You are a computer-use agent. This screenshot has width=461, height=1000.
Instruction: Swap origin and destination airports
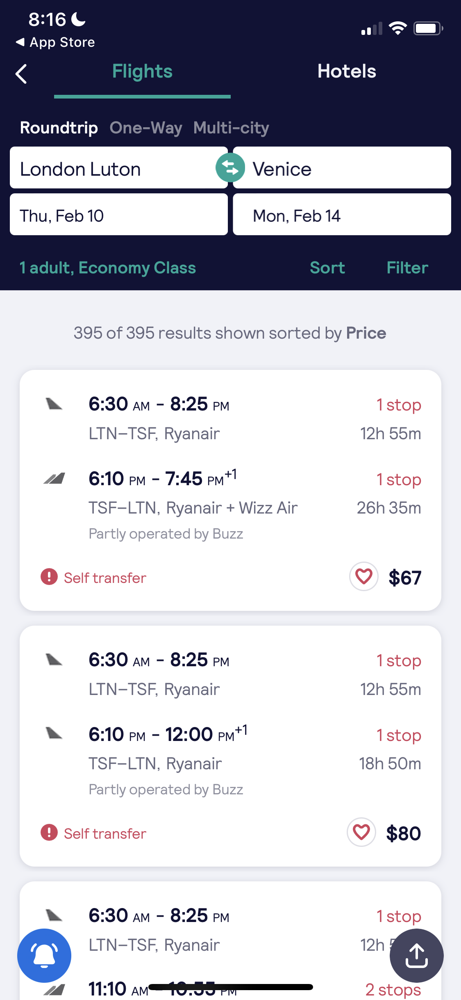[230, 167]
